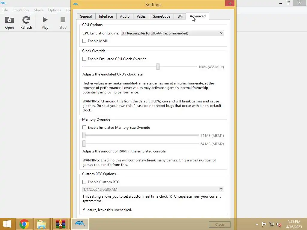Switch to the General tab
Screen dimensions: 307x230
[86, 16]
